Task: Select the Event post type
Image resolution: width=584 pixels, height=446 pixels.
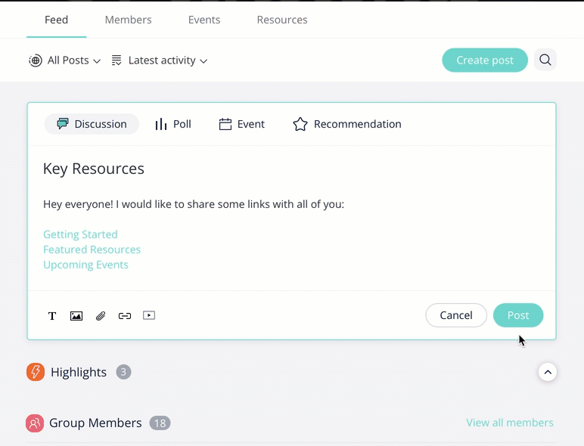Action: pos(242,124)
